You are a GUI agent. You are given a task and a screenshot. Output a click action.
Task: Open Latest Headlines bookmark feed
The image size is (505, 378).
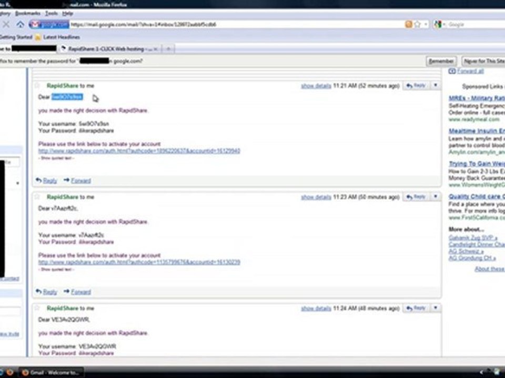pos(58,37)
